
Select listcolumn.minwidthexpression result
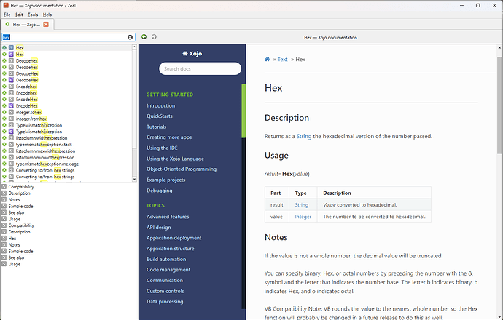click(45, 157)
